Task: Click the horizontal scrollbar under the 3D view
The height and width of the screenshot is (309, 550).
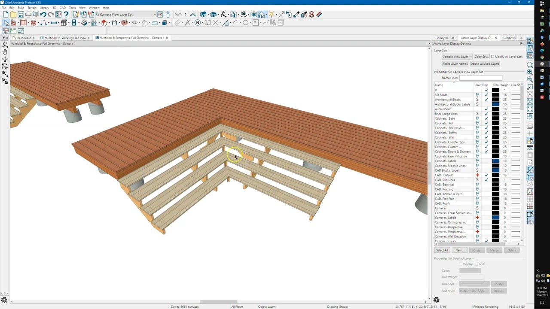Action: click(219, 302)
